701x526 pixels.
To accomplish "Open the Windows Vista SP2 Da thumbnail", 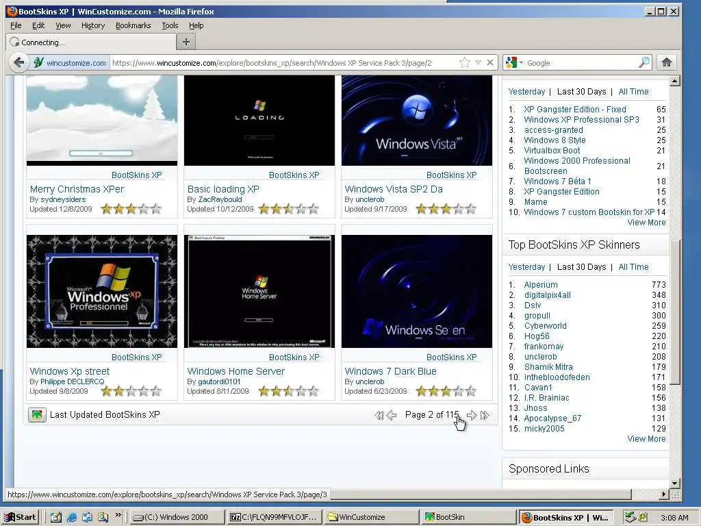I will (417, 120).
